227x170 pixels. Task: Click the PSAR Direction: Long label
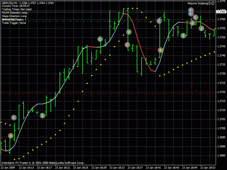pos(15,13)
